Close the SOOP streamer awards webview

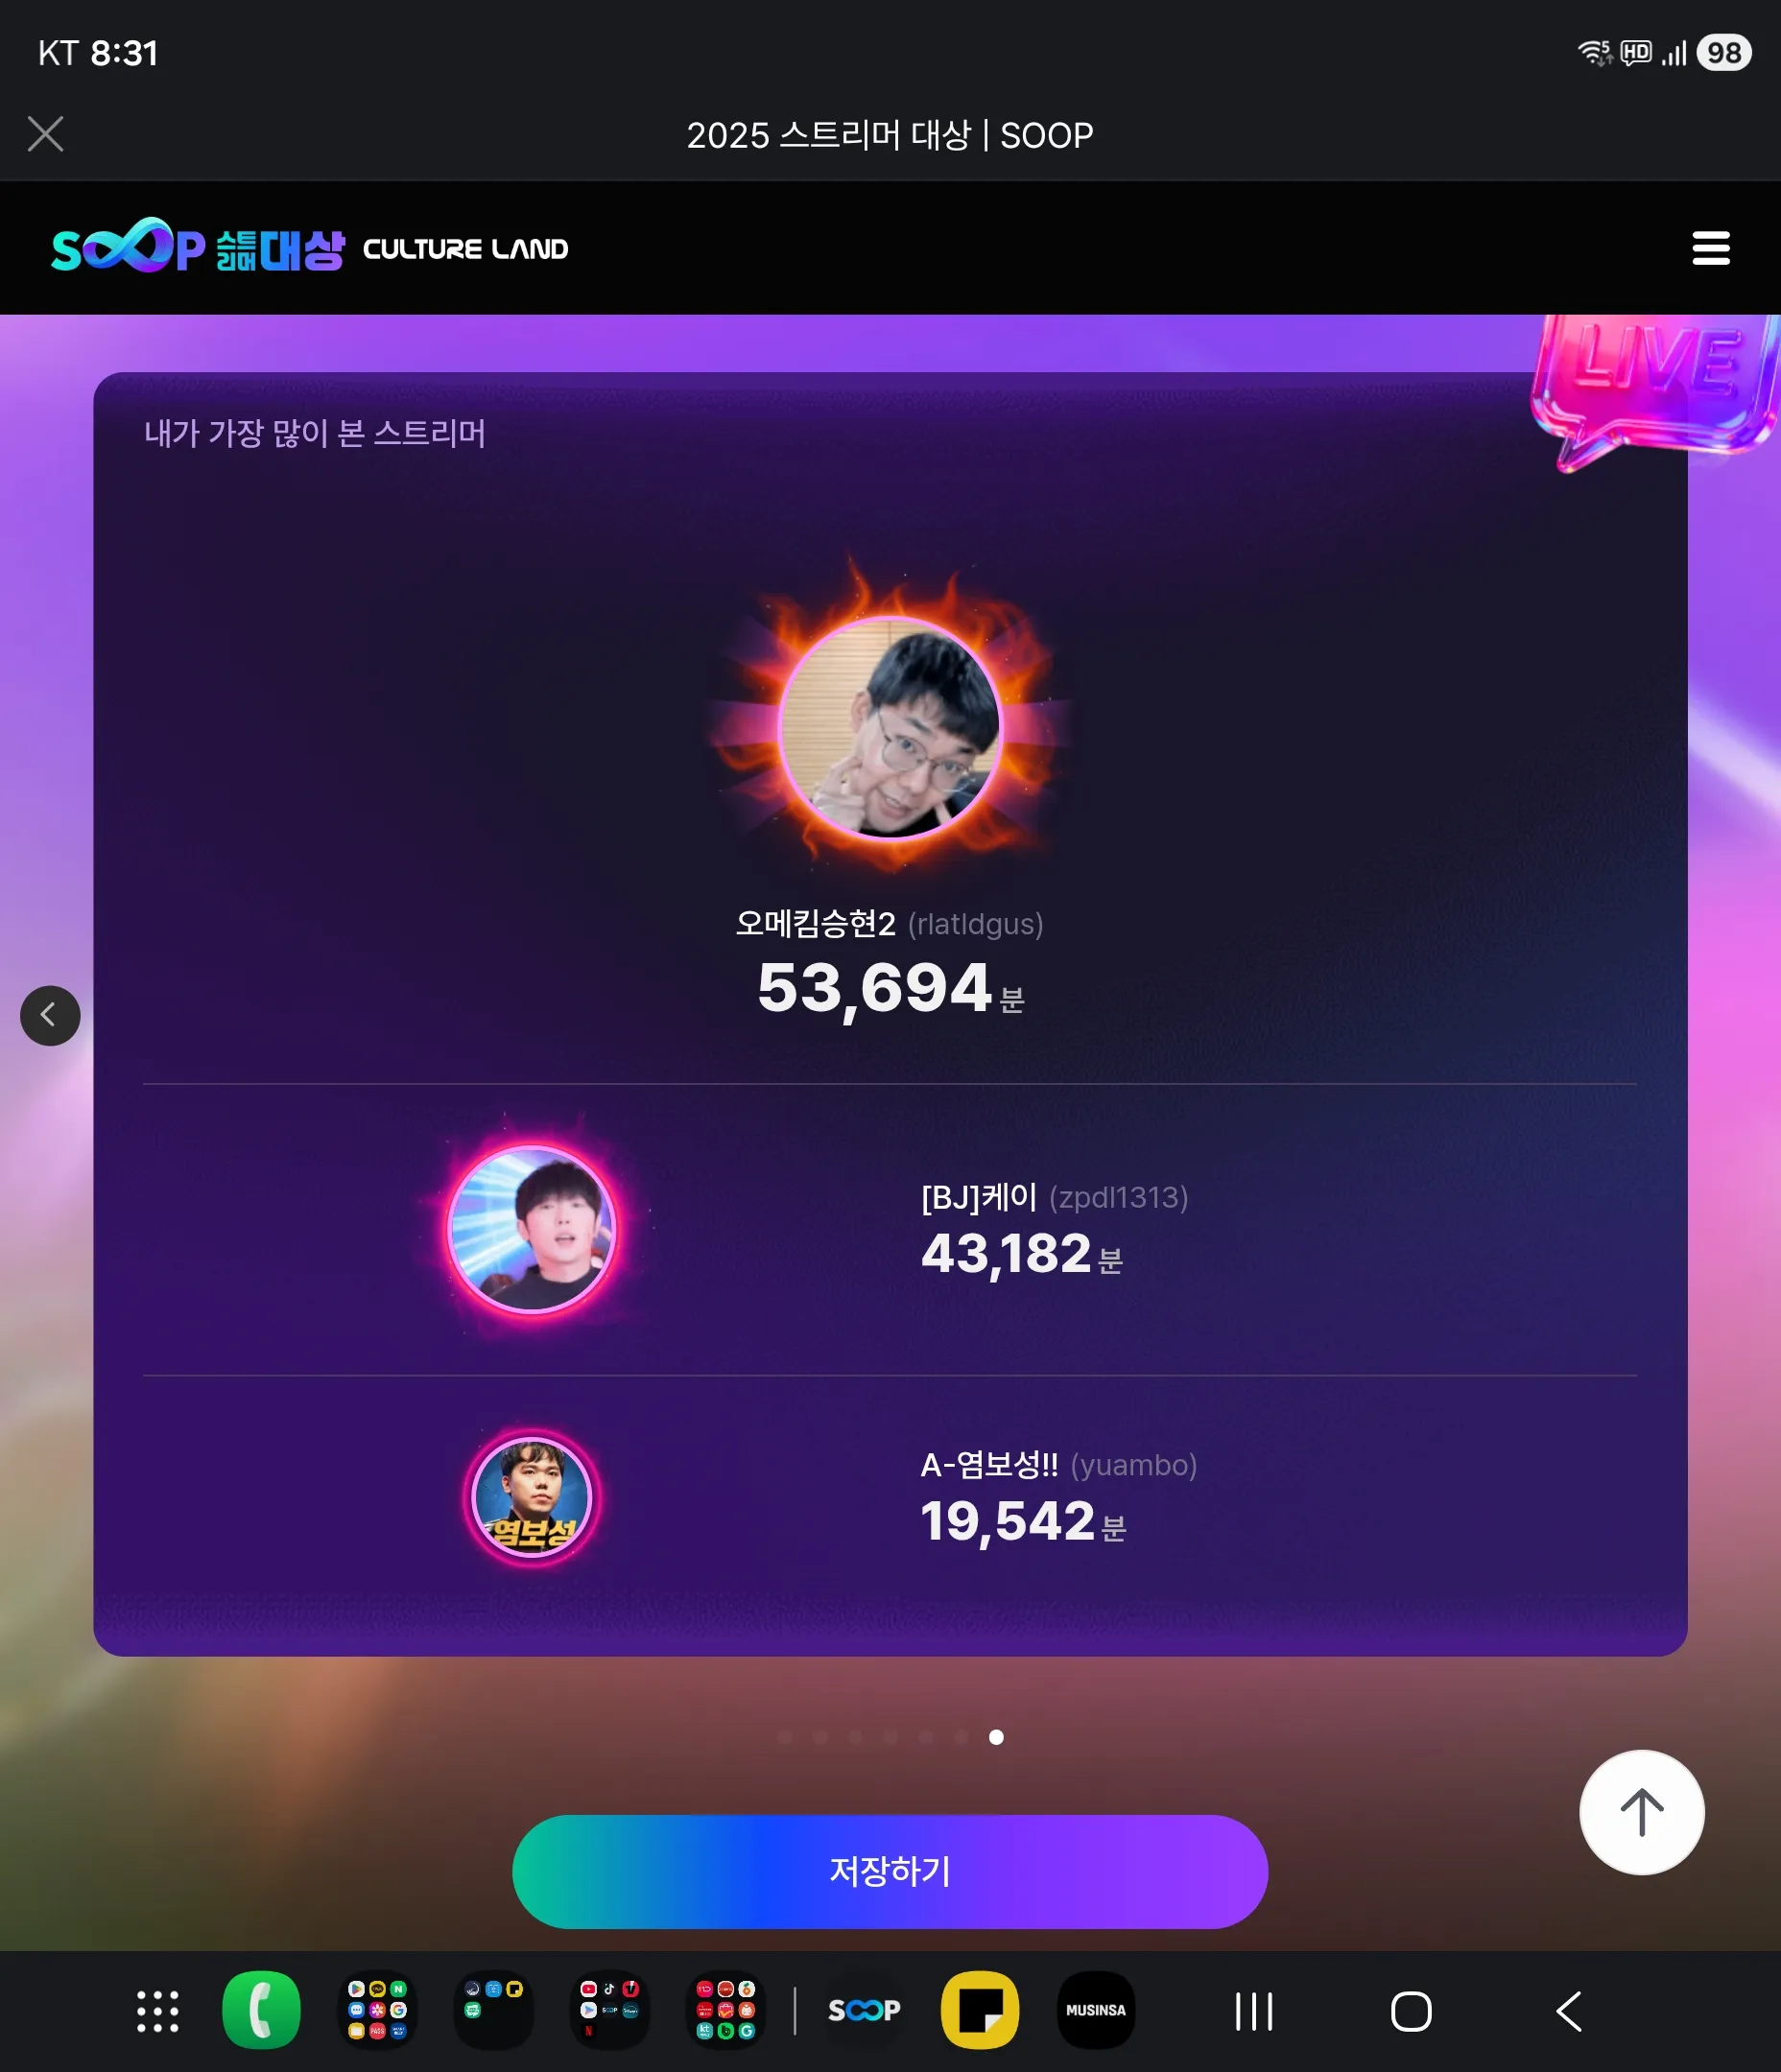(x=46, y=134)
